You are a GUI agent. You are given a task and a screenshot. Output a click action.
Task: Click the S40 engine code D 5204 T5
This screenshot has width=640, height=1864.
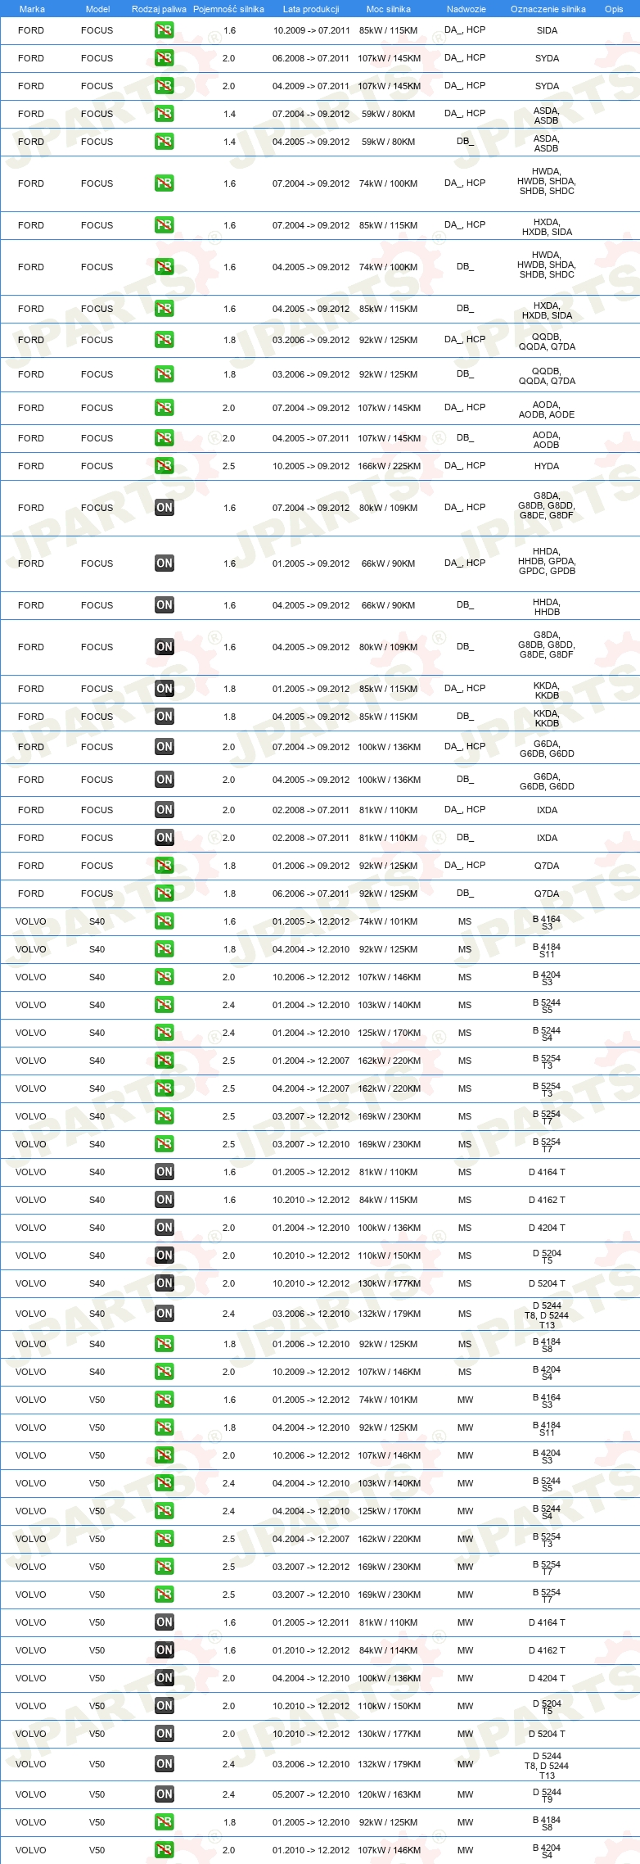[547, 1256]
